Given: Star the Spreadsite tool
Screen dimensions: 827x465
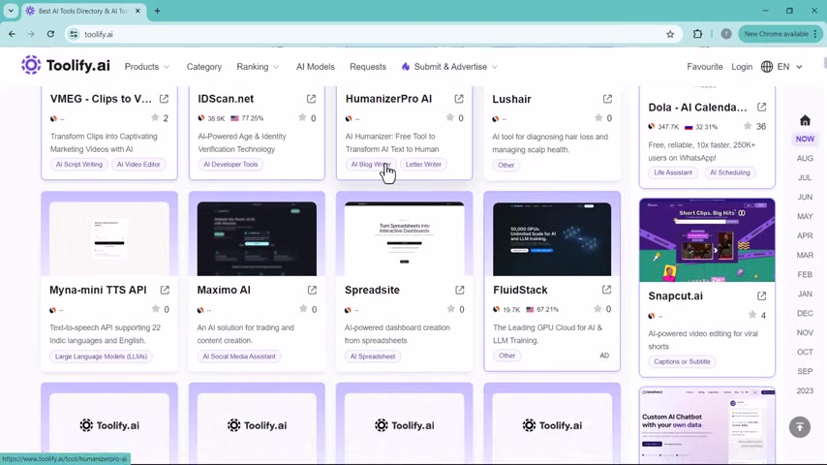Looking at the screenshot, I should 451,309.
